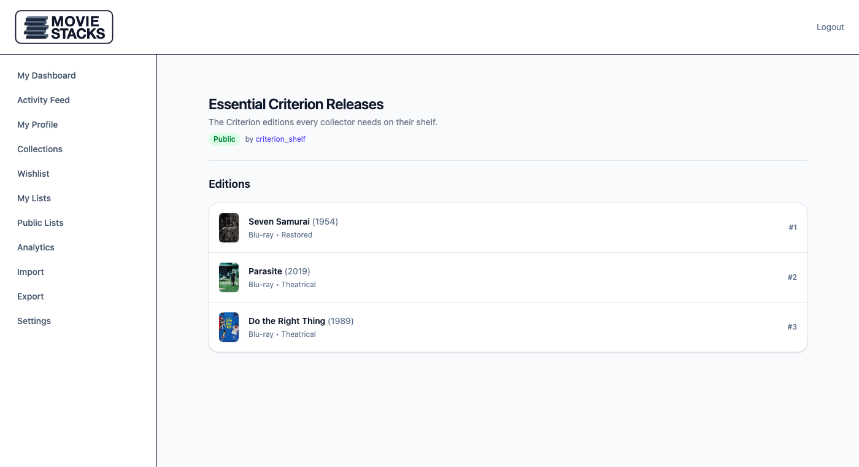Viewport: 859px width, 467px height.
Task: Log out using the Logout link
Action: [x=830, y=27]
